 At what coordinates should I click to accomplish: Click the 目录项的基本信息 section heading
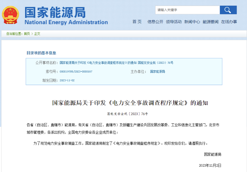pos(41,53)
